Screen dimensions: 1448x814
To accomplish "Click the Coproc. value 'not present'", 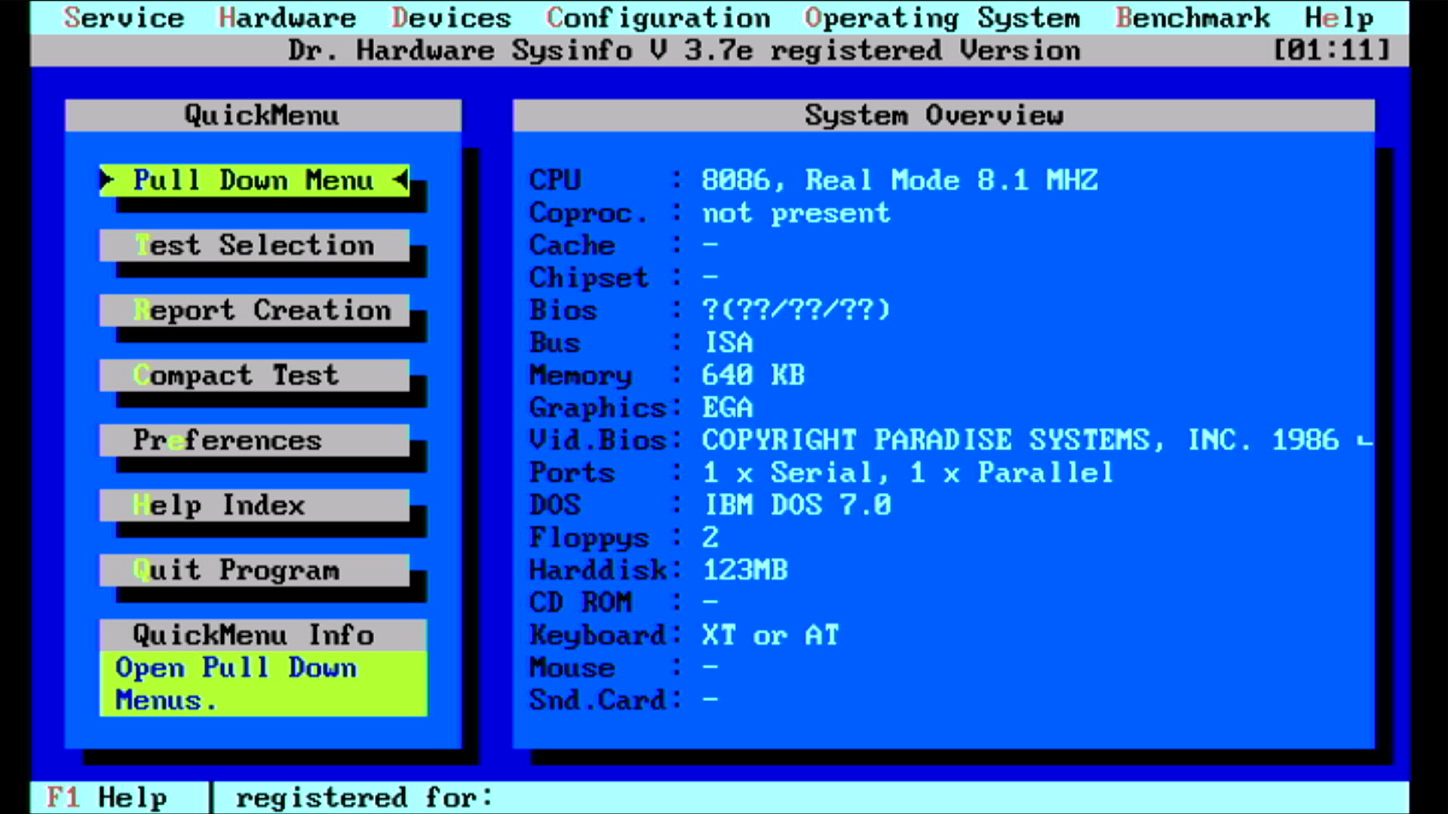I will coord(796,213).
